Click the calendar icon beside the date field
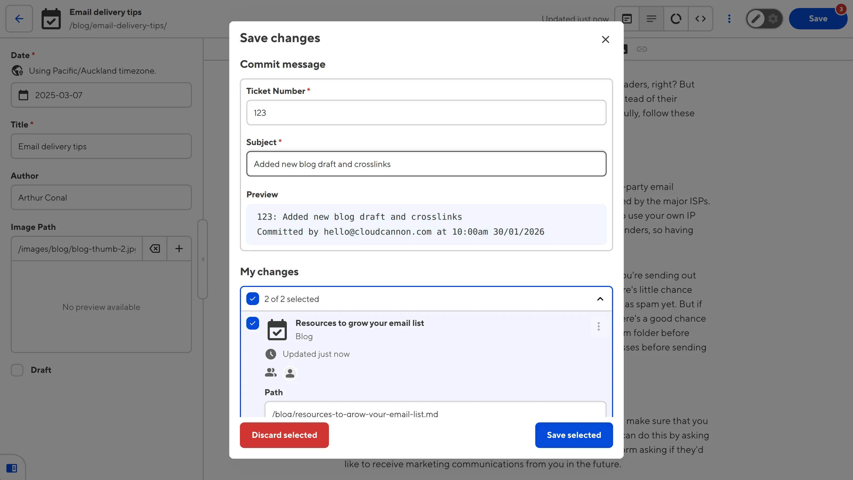 pyautogui.click(x=23, y=95)
